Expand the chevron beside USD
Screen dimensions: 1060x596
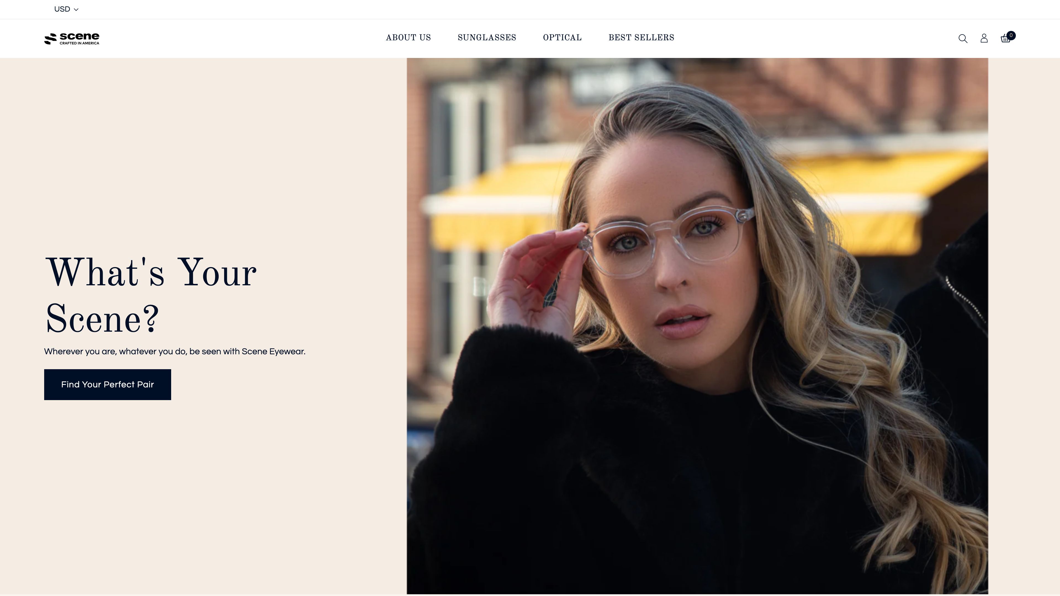pyautogui.click(x=76, y=9)
